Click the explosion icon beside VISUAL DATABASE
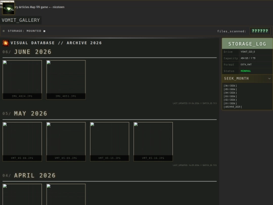Screen dimensions: 273x205 [6, 43]
